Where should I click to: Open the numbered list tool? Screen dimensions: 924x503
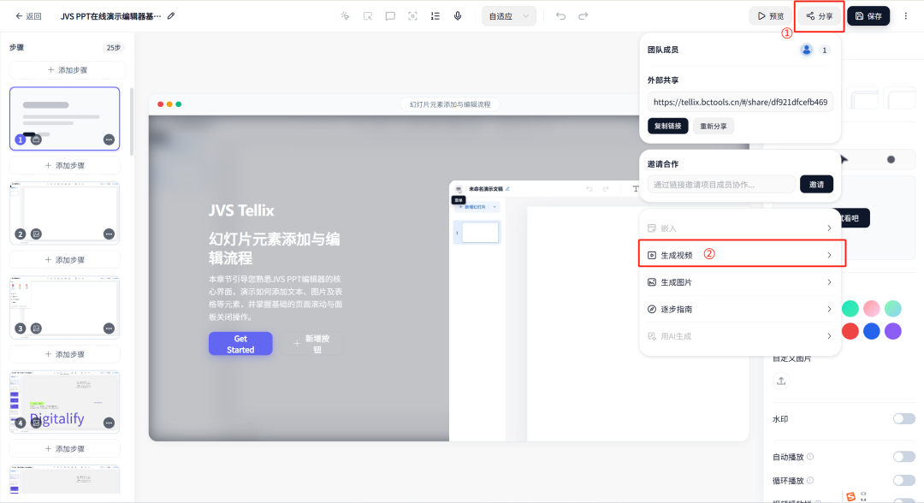click(x=435, y=16)
